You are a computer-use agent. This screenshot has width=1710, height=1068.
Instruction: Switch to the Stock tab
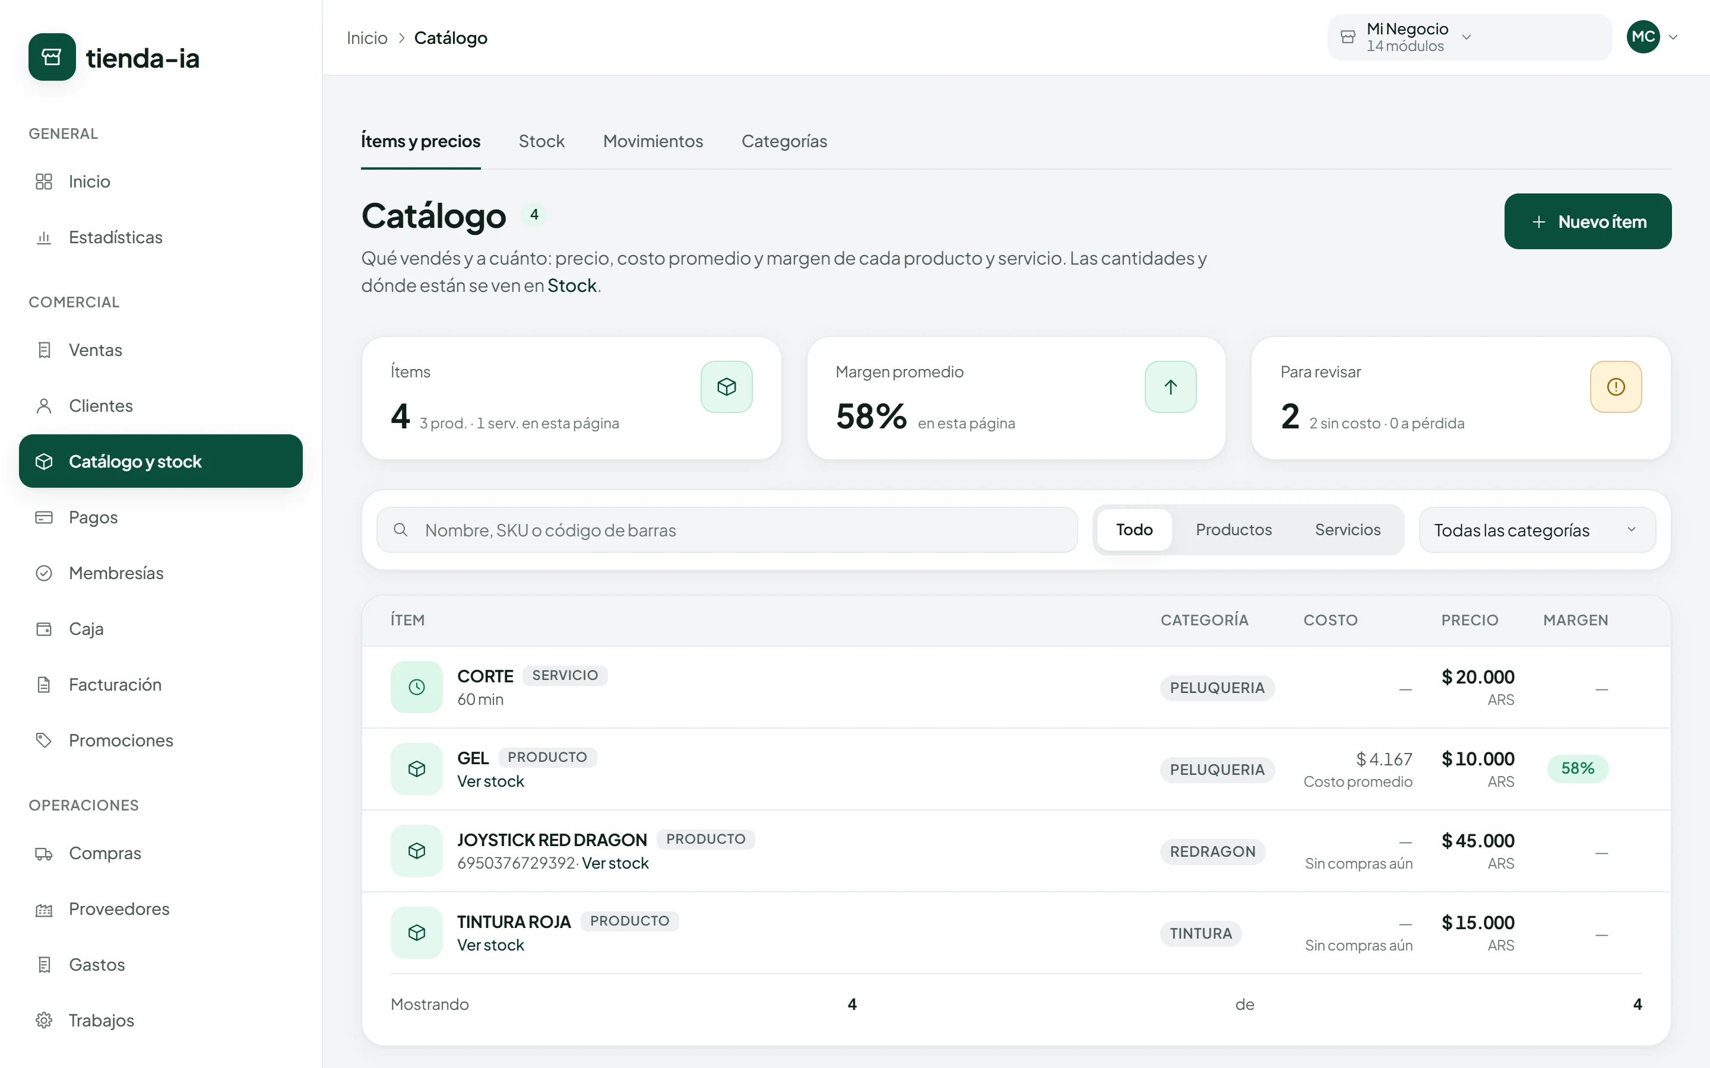pyautogui.click(x=541, y=141)
